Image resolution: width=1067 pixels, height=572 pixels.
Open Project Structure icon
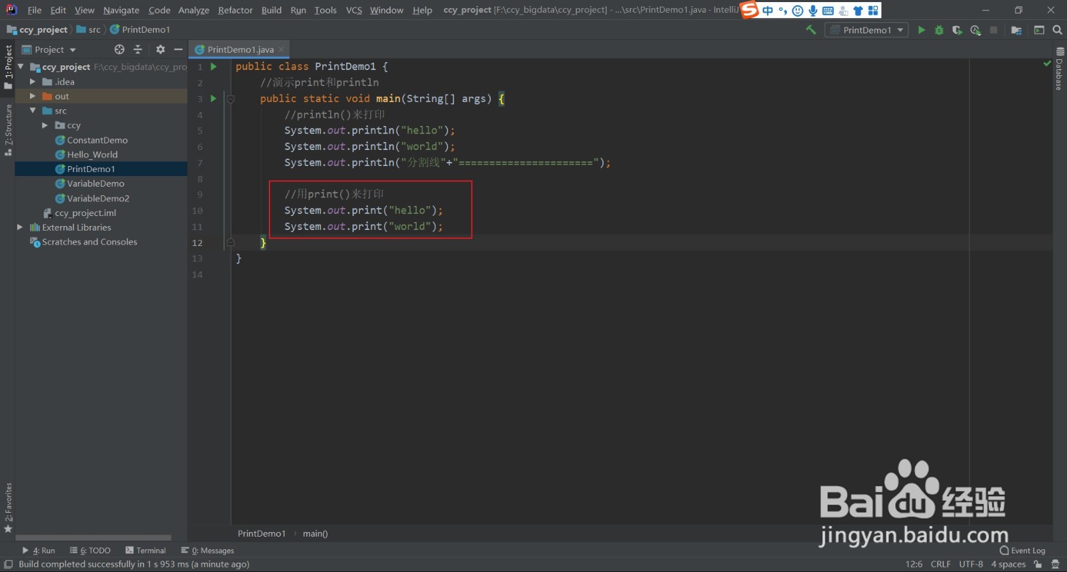coord(1016,30)
